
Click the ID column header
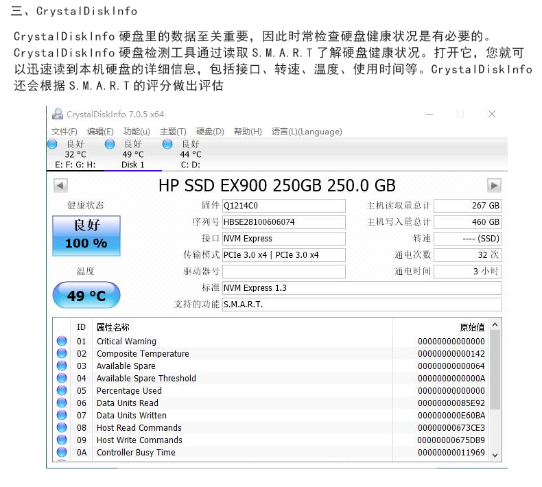[x=81, y=327]
